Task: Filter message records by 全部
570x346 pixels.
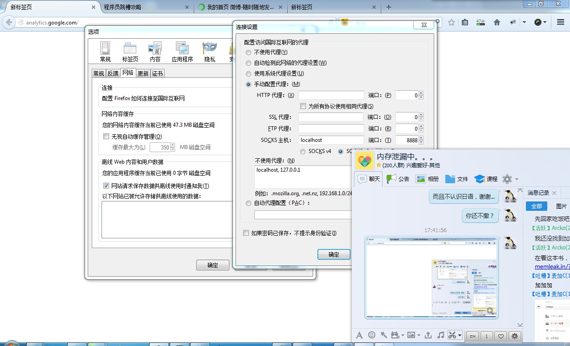Action: click(x=537, y=206)
